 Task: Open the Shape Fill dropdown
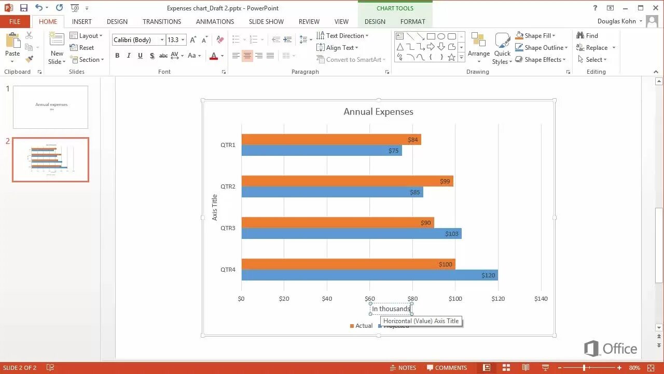(535, 36)
